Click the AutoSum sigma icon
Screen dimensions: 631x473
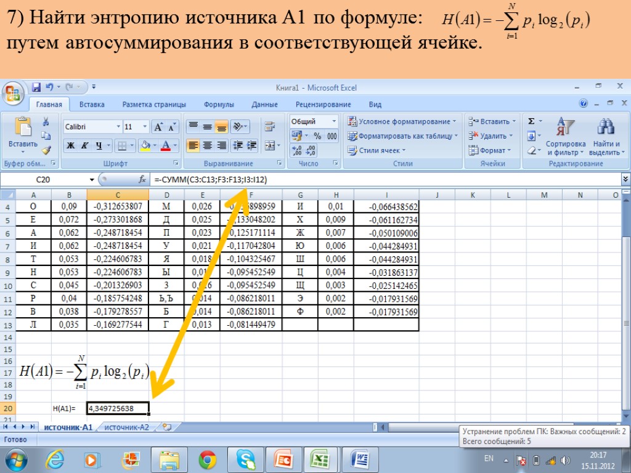[x=531, y=121]
